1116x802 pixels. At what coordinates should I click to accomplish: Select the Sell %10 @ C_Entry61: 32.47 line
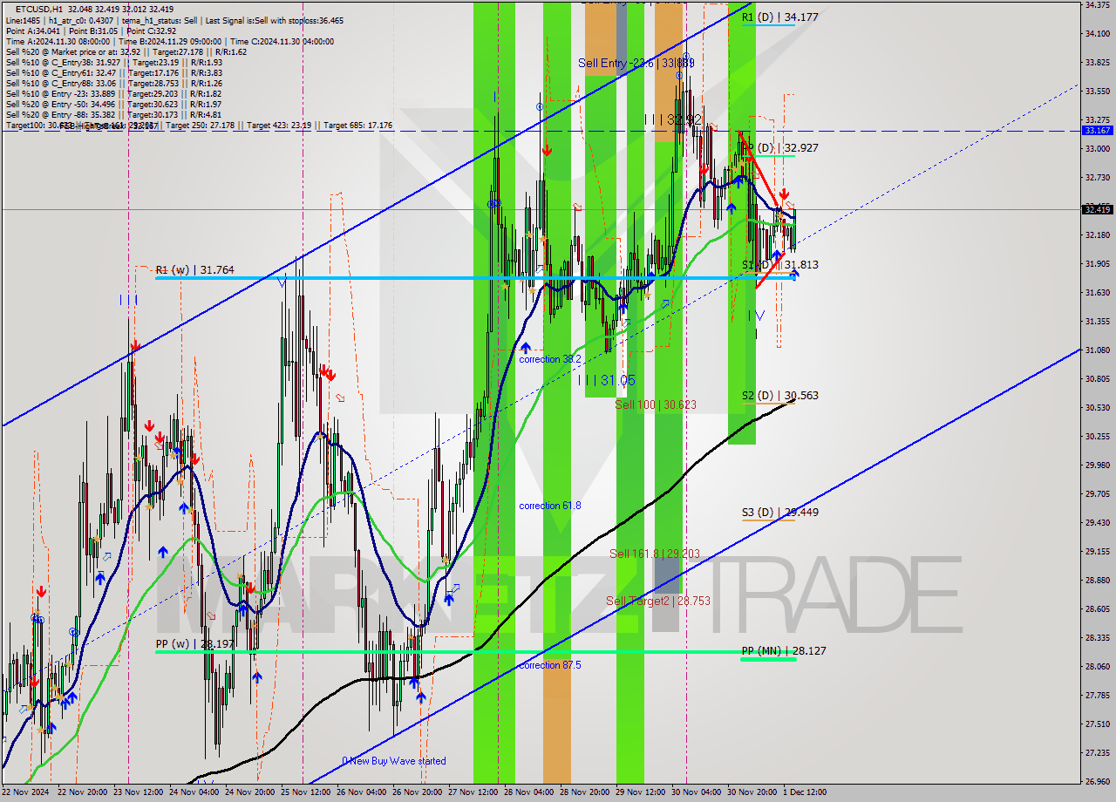coord(113,72)
